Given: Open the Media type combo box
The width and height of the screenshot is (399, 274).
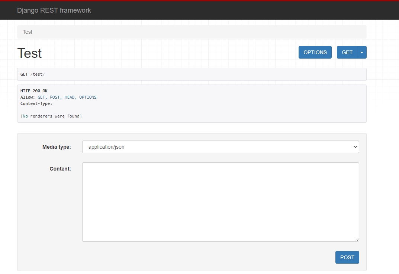Looking at the screenshot, I should 220,147.
